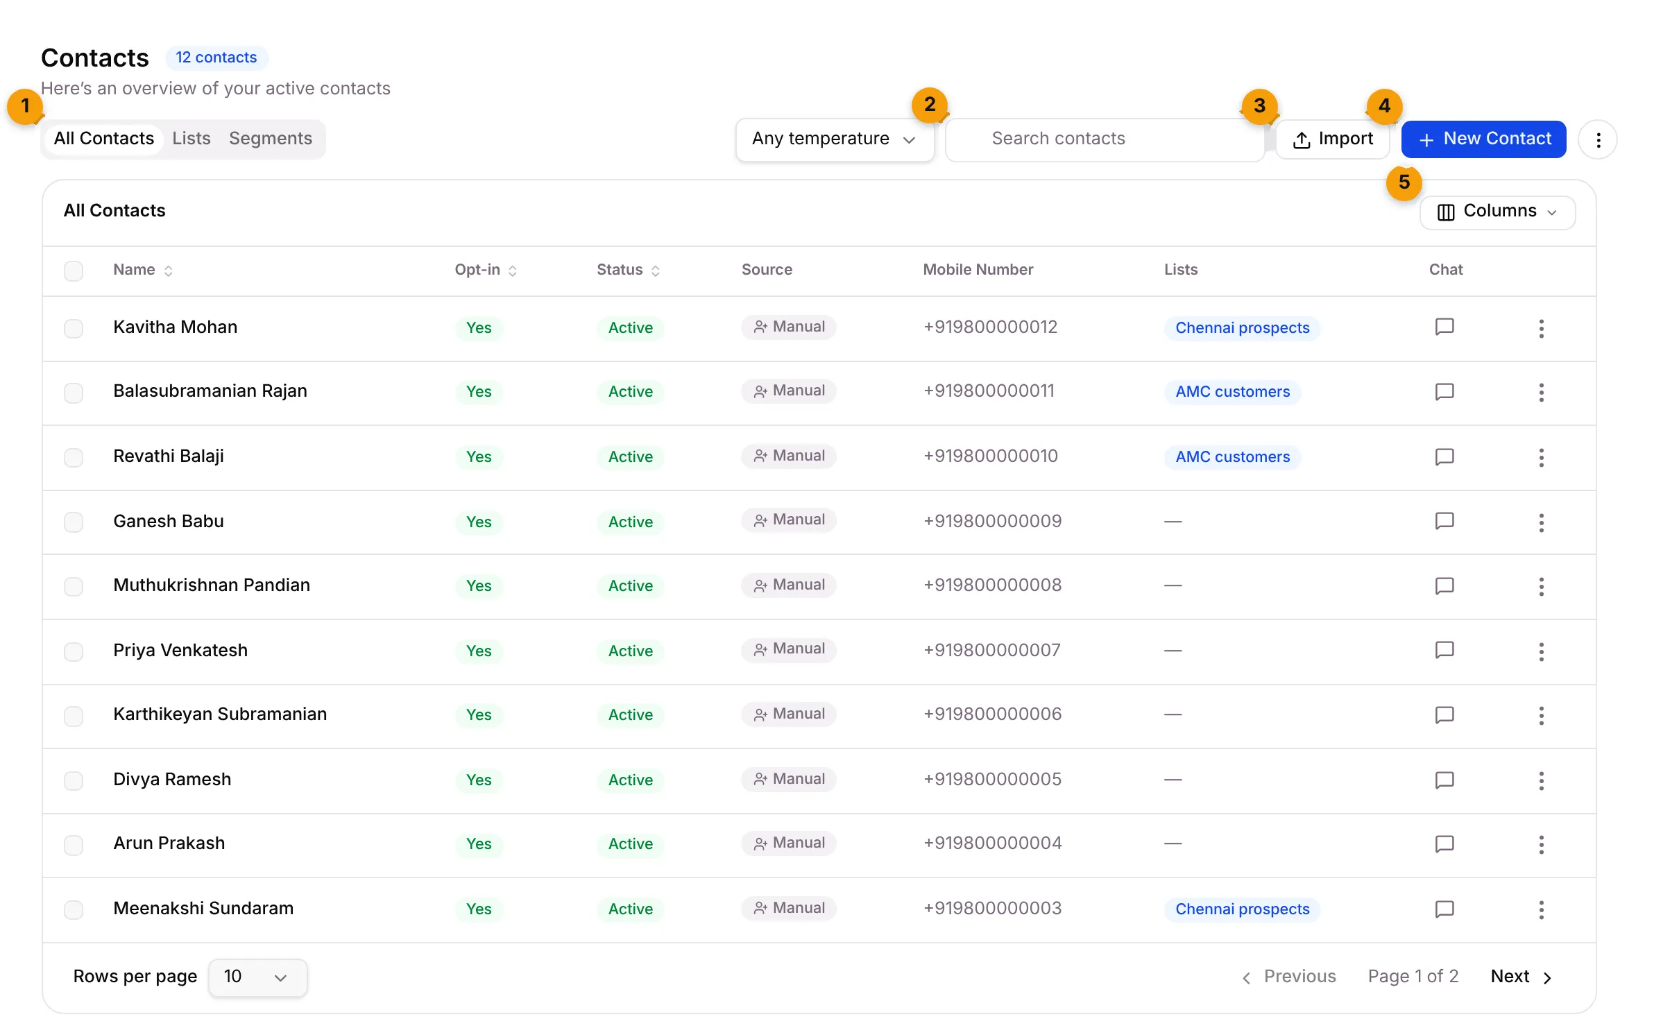Click the Import button
This screenshot has width=1679, height=1028.
point(1332,139)
